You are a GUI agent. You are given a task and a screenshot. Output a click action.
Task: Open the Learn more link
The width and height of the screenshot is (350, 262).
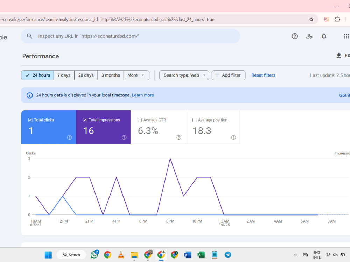(x=143, y=95)
